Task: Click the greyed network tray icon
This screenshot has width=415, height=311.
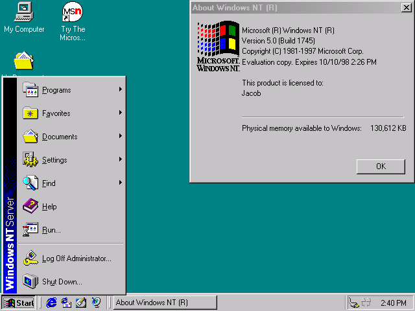Action: (x=366, y=303)
